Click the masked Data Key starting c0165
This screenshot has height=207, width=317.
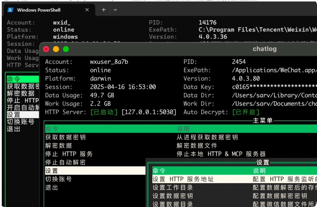pos(274,87)
